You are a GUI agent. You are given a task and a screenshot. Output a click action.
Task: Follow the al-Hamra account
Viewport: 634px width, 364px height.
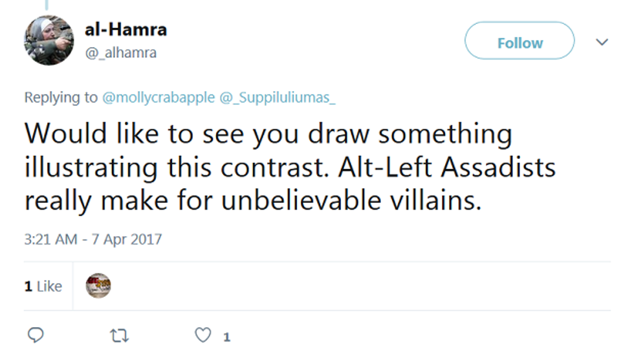(x=519, y=43)
